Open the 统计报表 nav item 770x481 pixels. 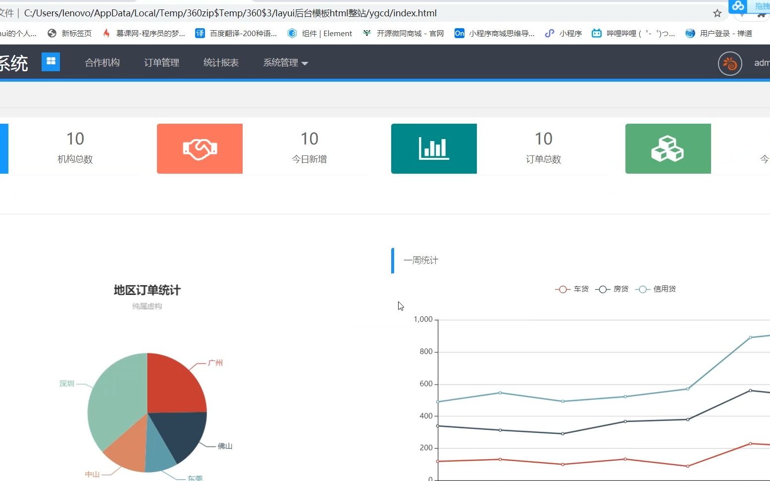click(221, 63)
